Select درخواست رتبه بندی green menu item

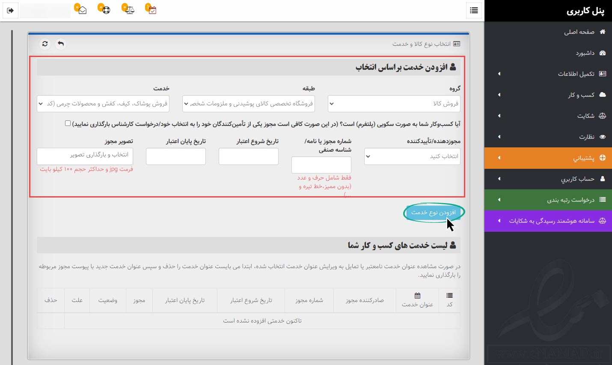point(548,200)
